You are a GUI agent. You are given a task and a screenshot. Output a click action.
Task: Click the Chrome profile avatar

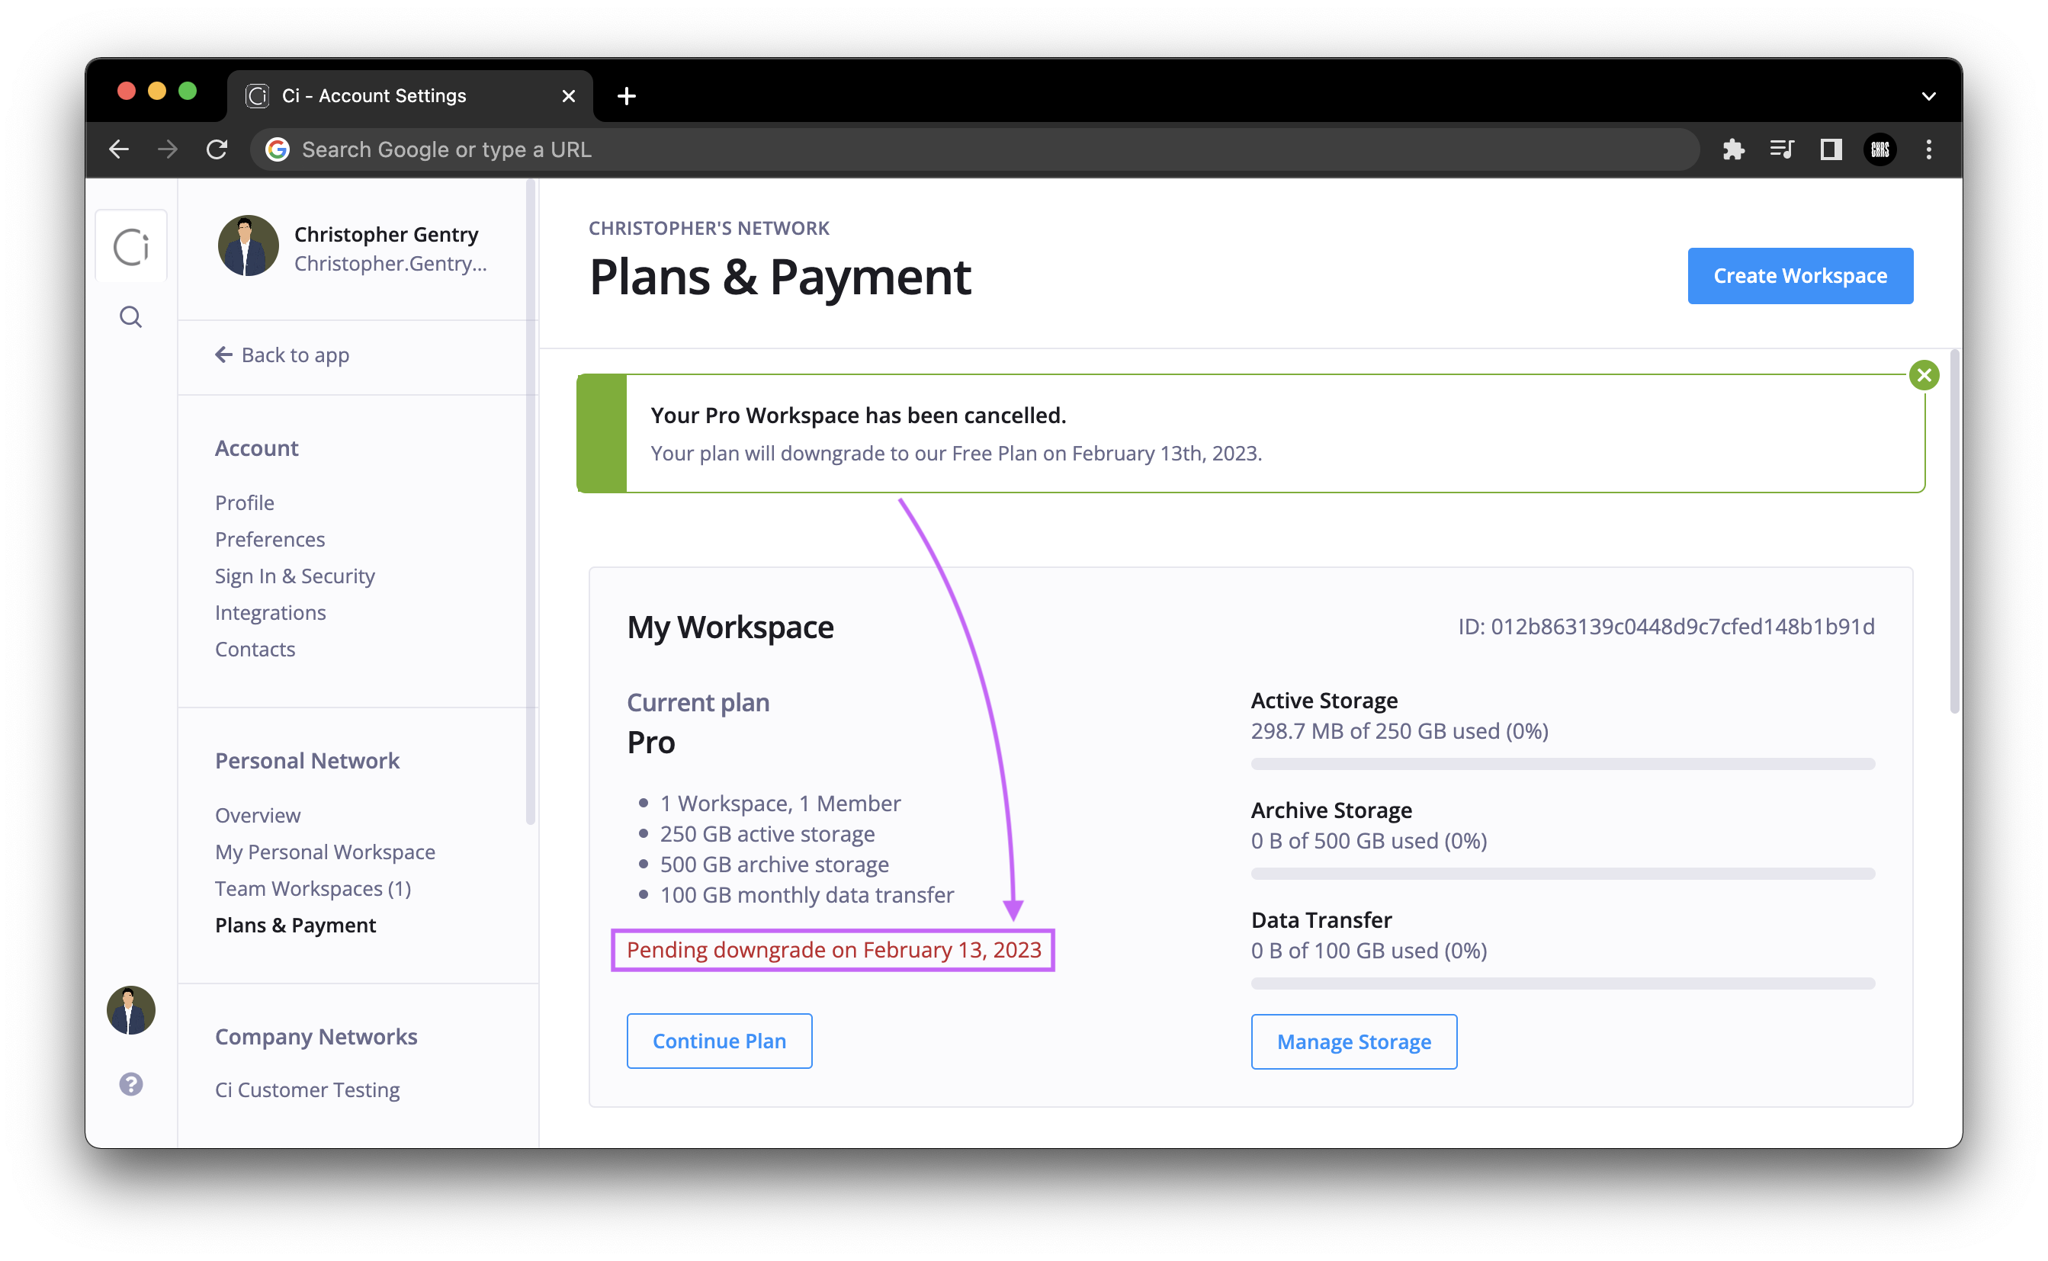coord(1879,149)
